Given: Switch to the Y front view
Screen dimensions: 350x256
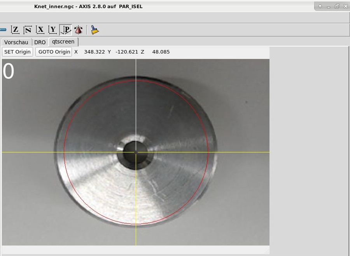Looking at the screenshot, I should (x=52, y=30).
